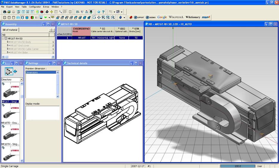Click the yellow four-arrow toolbar icon
Image resolution: width=279 pixels, height=168 pixels.
[52, 12]
